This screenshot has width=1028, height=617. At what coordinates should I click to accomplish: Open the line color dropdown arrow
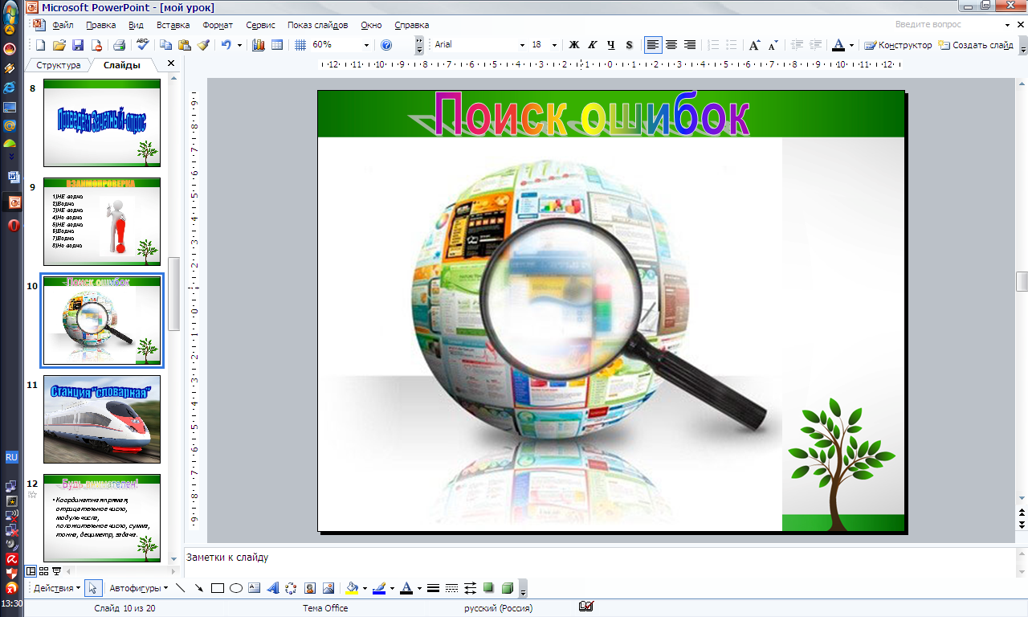[393, 588]
